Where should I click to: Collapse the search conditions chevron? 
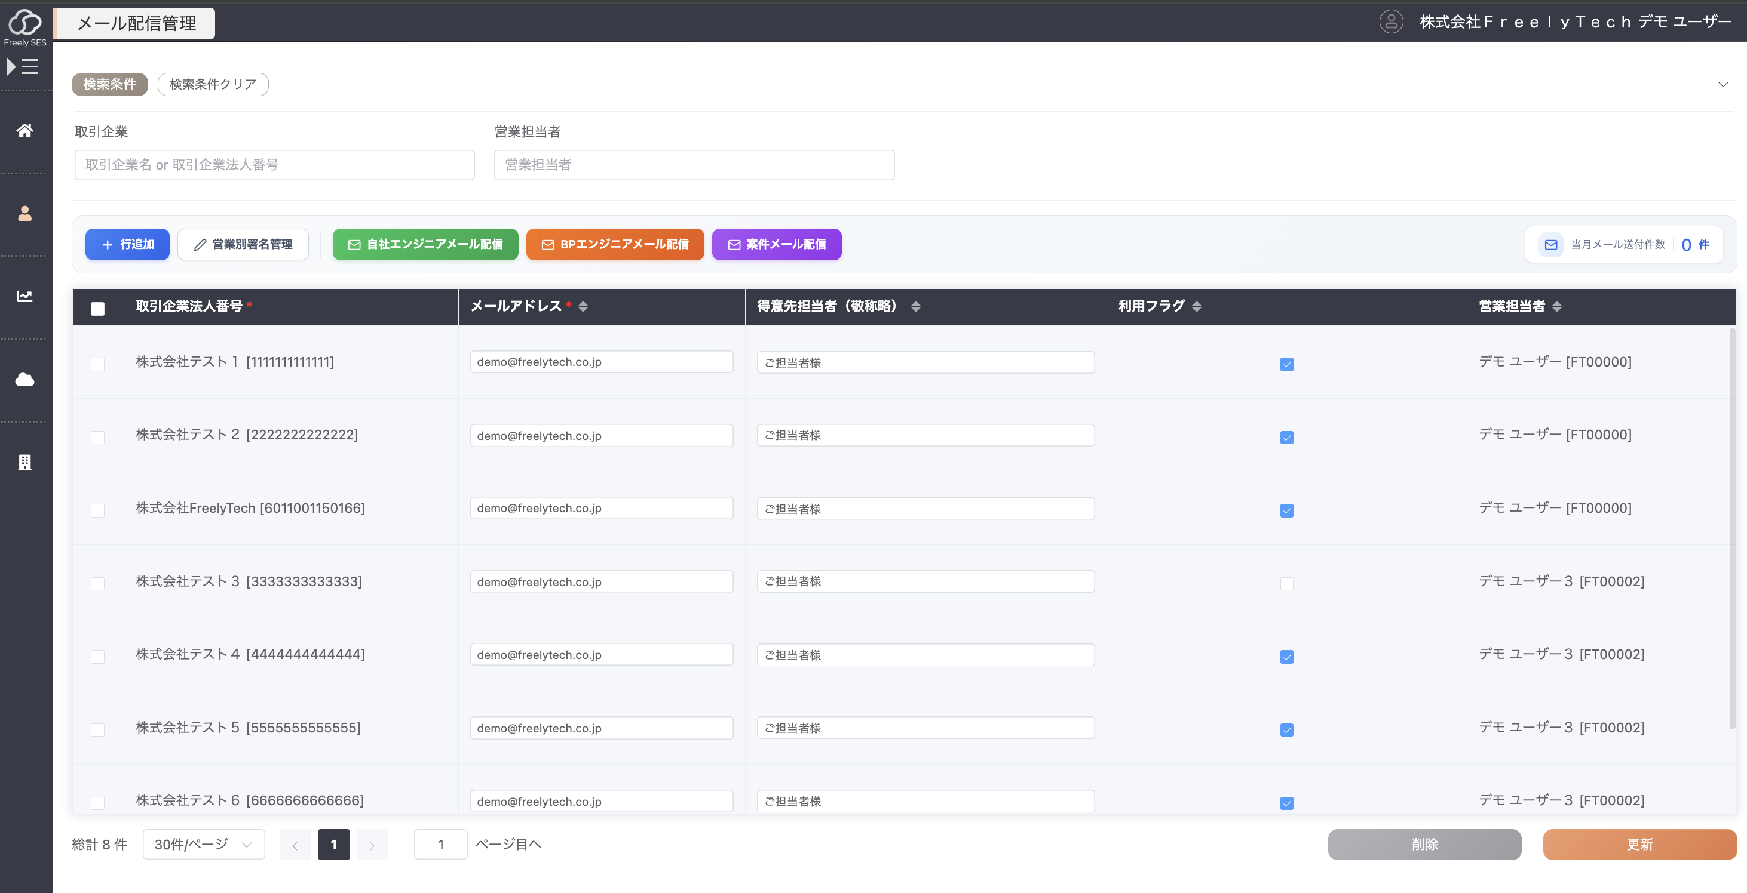(x=1723, y=85)
